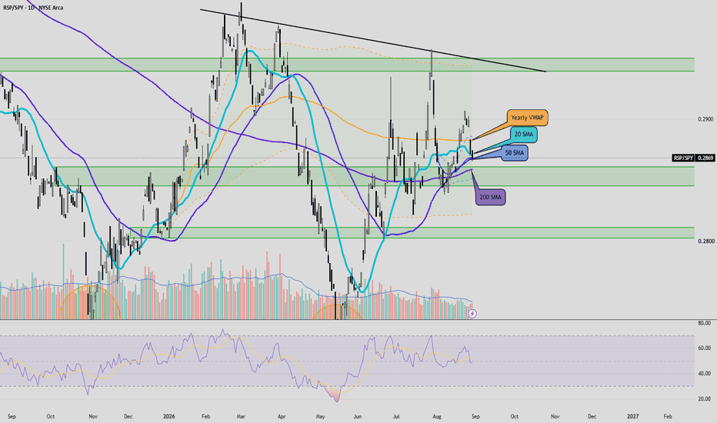Click the Jun label on time axis
Screen dimensions: 717x423
[358, 417]
